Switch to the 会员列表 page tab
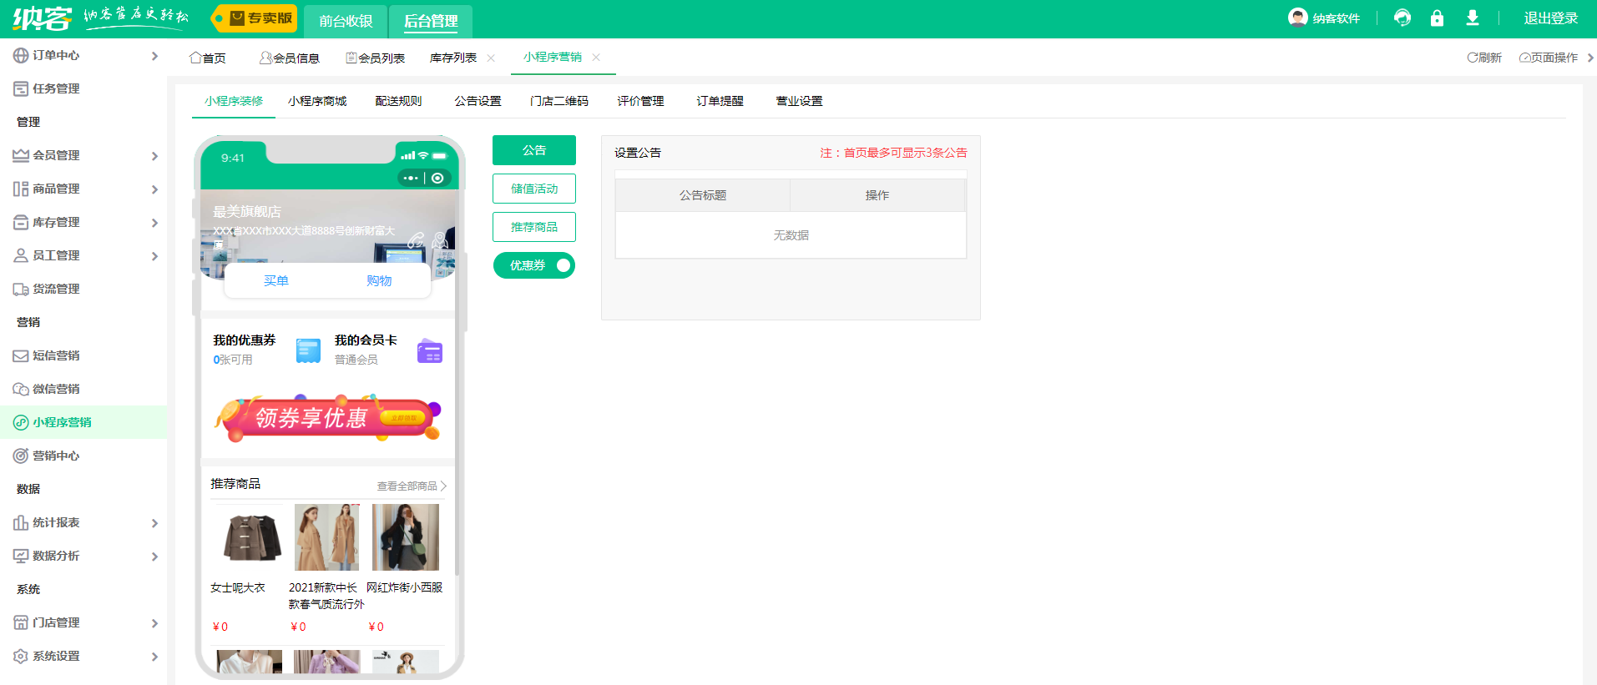Screen dimensions: 1597x685 tap(376, 58)
